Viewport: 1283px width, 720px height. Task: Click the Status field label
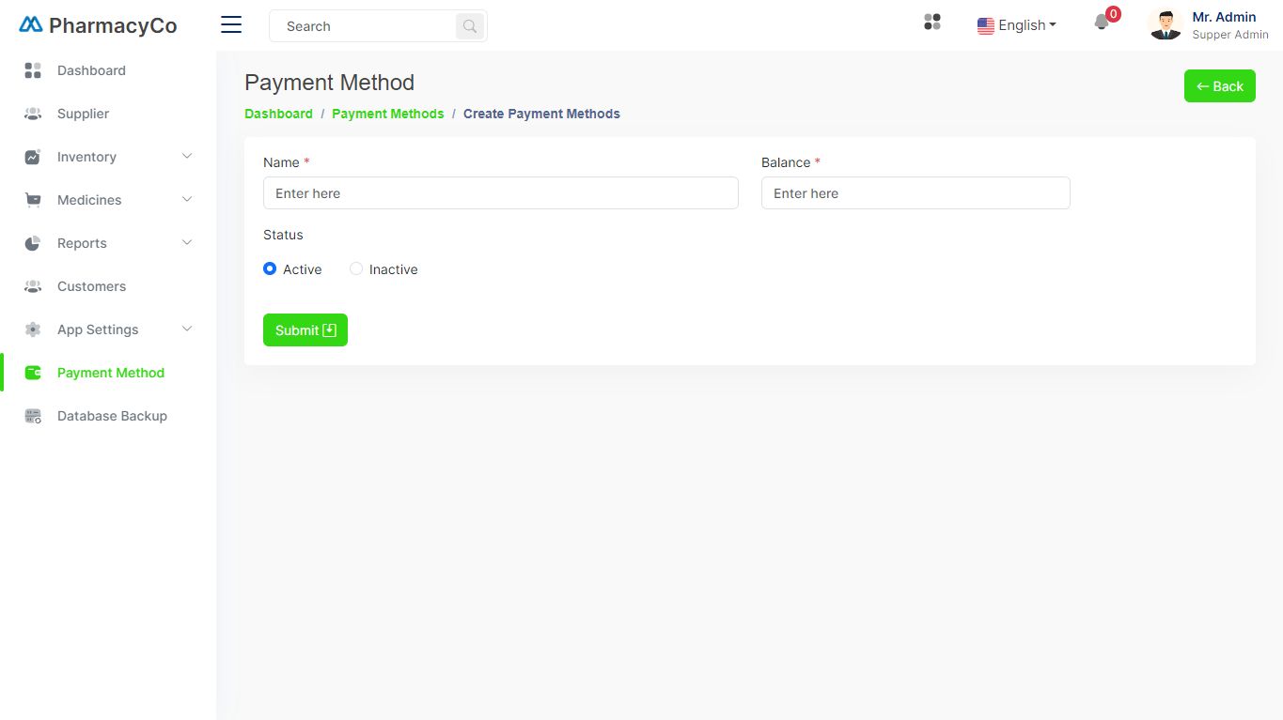pos(283,235)
